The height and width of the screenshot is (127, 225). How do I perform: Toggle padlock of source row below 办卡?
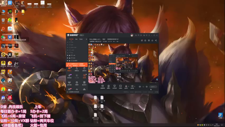point(69,61)
